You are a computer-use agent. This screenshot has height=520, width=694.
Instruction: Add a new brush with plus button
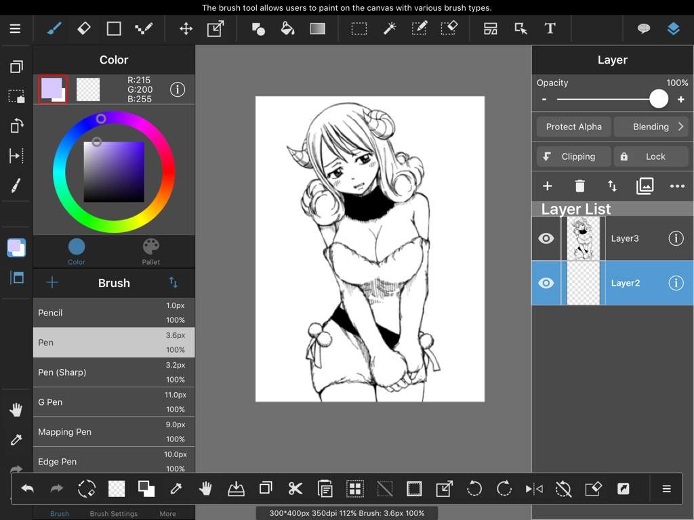click(52, 282)
